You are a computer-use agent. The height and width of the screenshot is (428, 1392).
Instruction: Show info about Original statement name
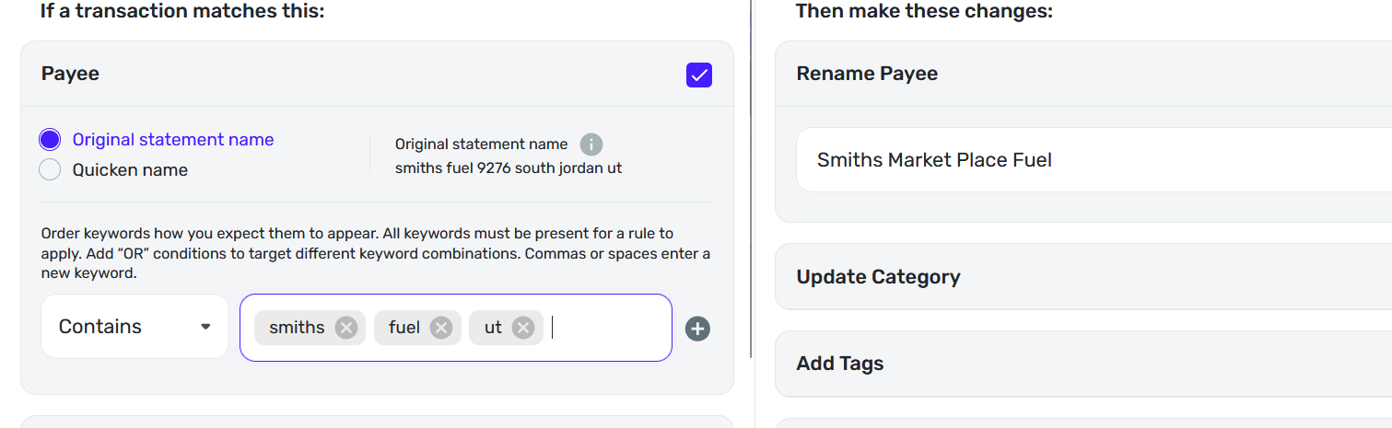pyautogui.click(x=591, y=145)
